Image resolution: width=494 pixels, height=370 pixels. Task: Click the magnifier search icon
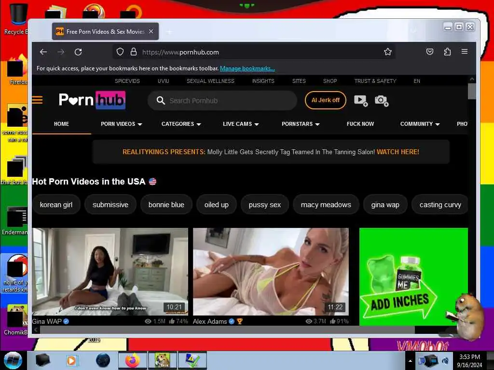point(161,100)
